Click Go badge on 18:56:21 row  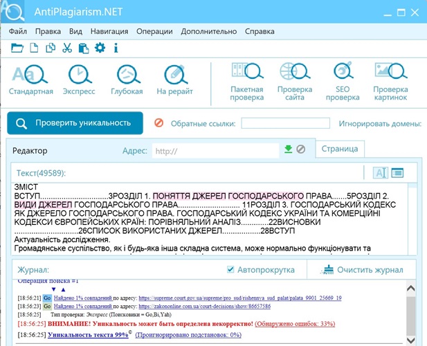tap(47, 298)
